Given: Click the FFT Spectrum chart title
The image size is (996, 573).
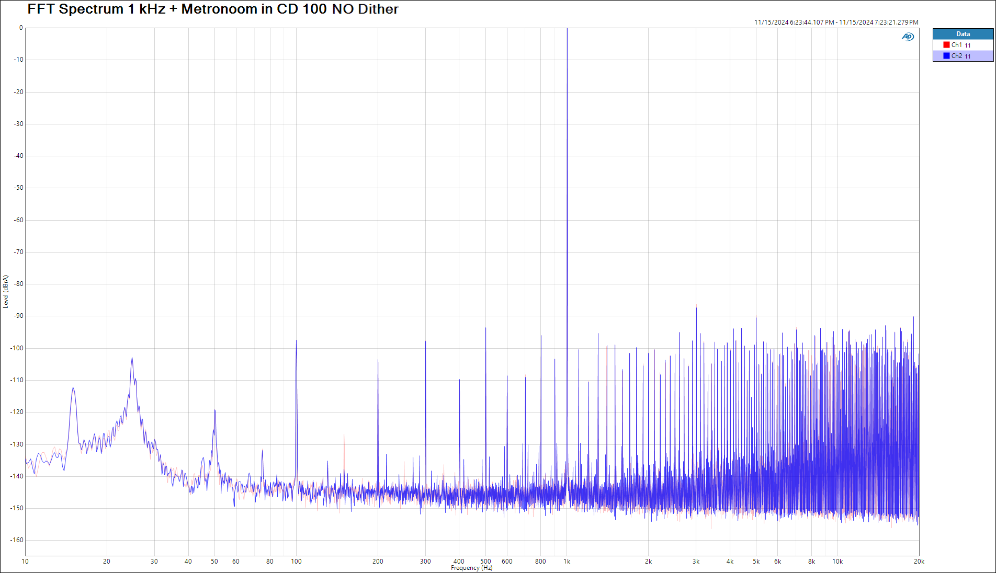Looking at the screenshot, I should click(x=212, y=9).
